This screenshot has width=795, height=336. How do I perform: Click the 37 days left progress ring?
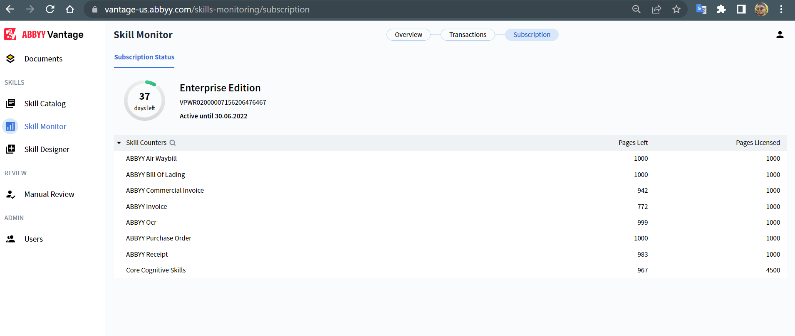[144, 101]
